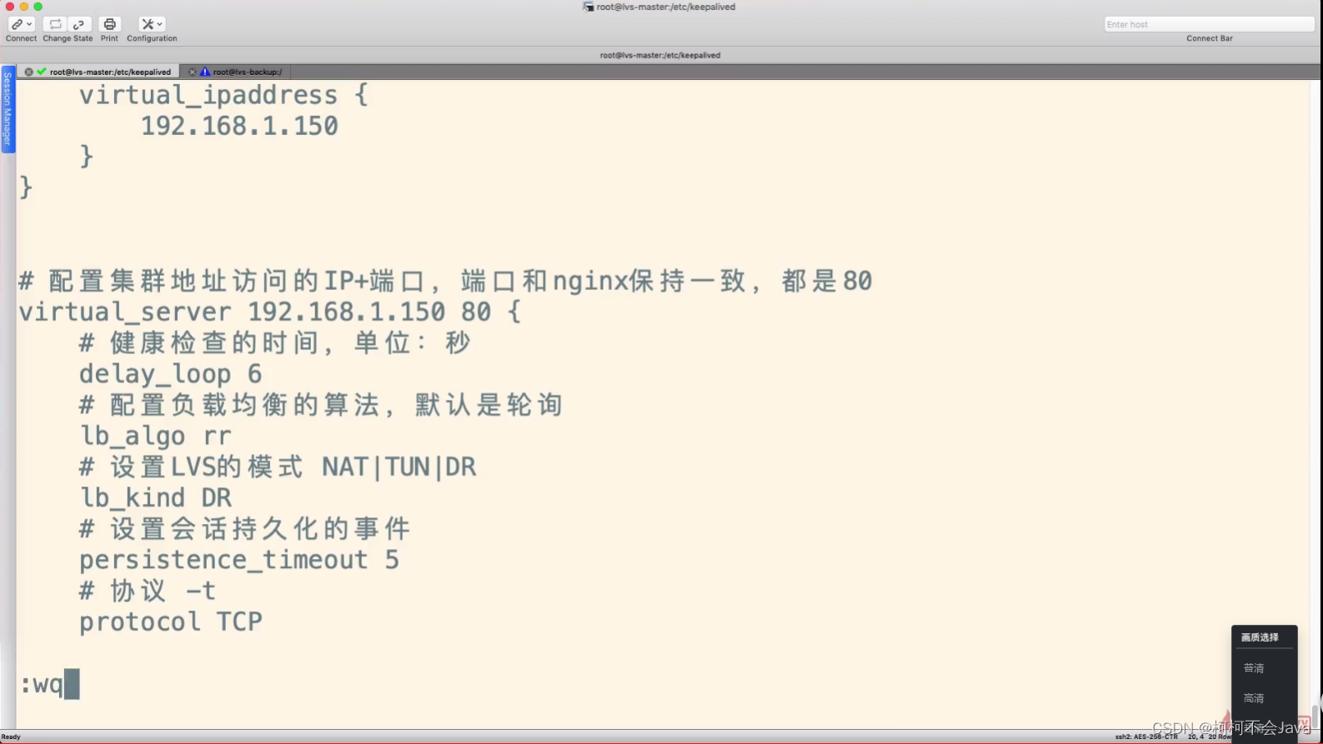Click the '192.168.1.150' address line under virtual_ipaddress
Viewport: 1323px width, 744px height.
239,126
